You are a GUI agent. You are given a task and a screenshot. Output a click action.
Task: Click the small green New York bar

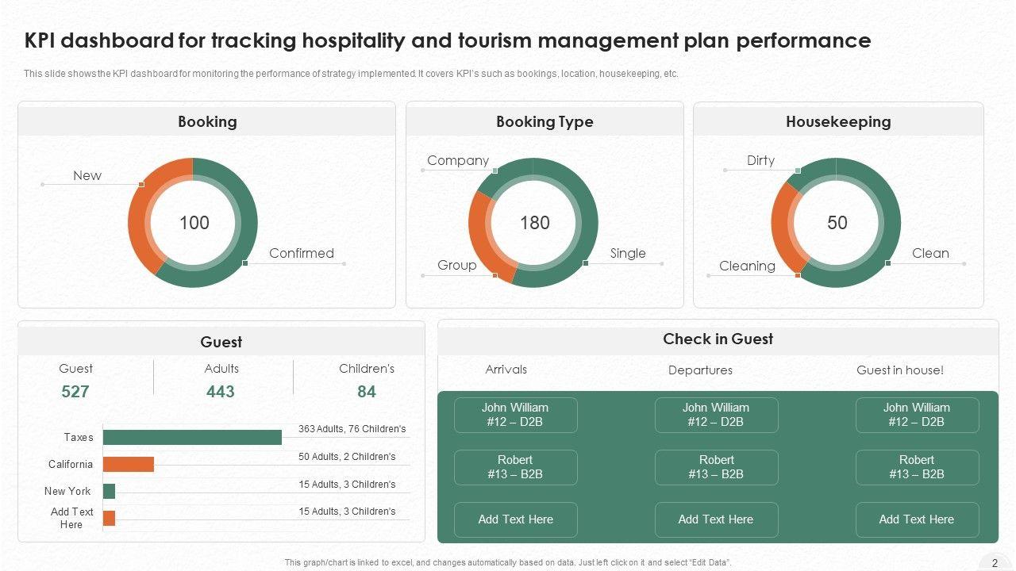click(109, 491)
